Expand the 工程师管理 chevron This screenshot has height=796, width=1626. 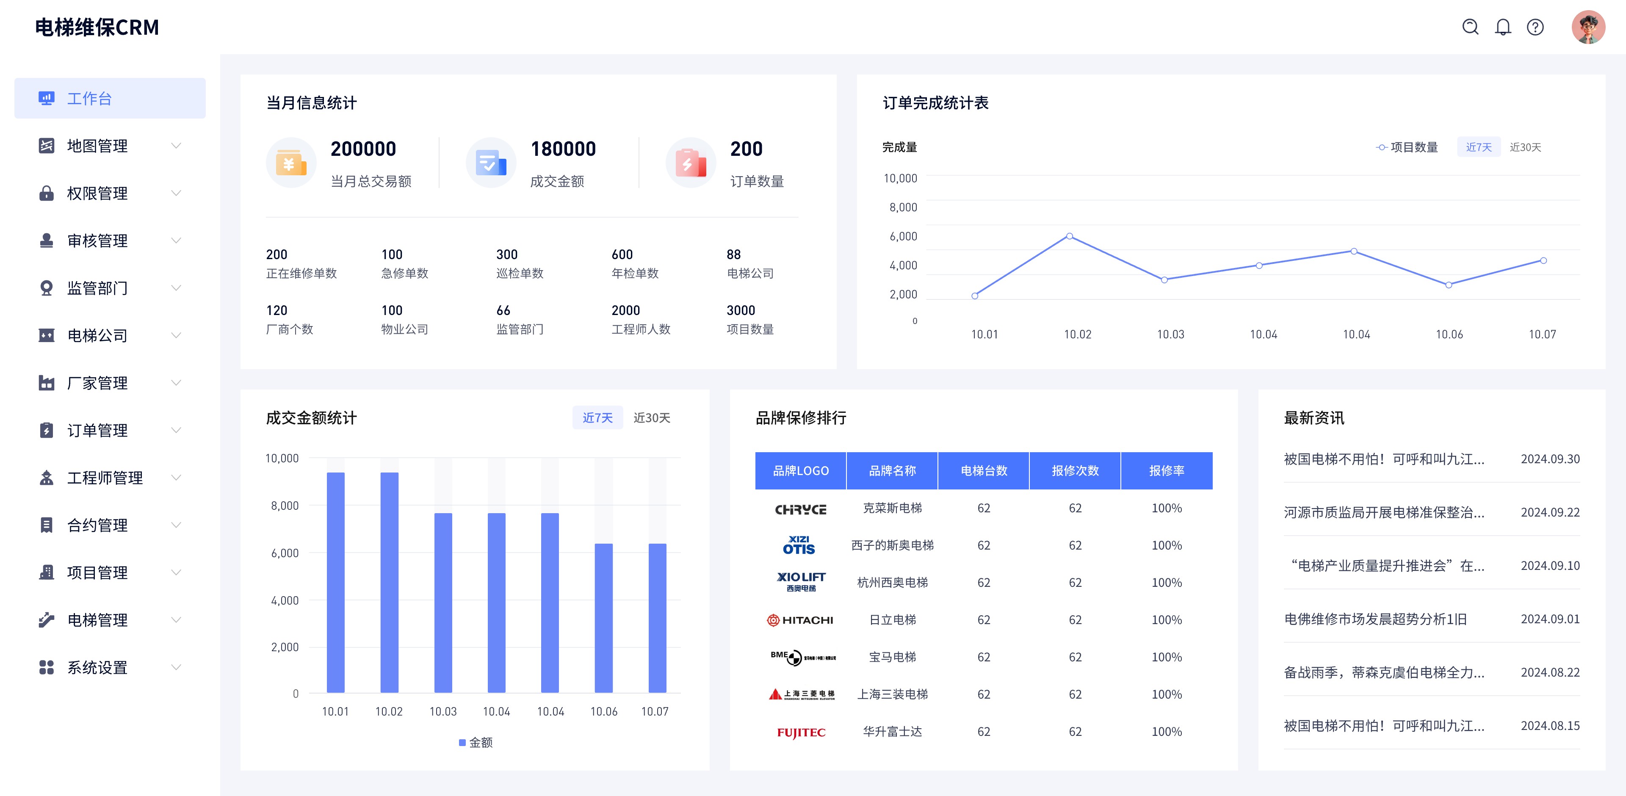click(x=176, y=478)
